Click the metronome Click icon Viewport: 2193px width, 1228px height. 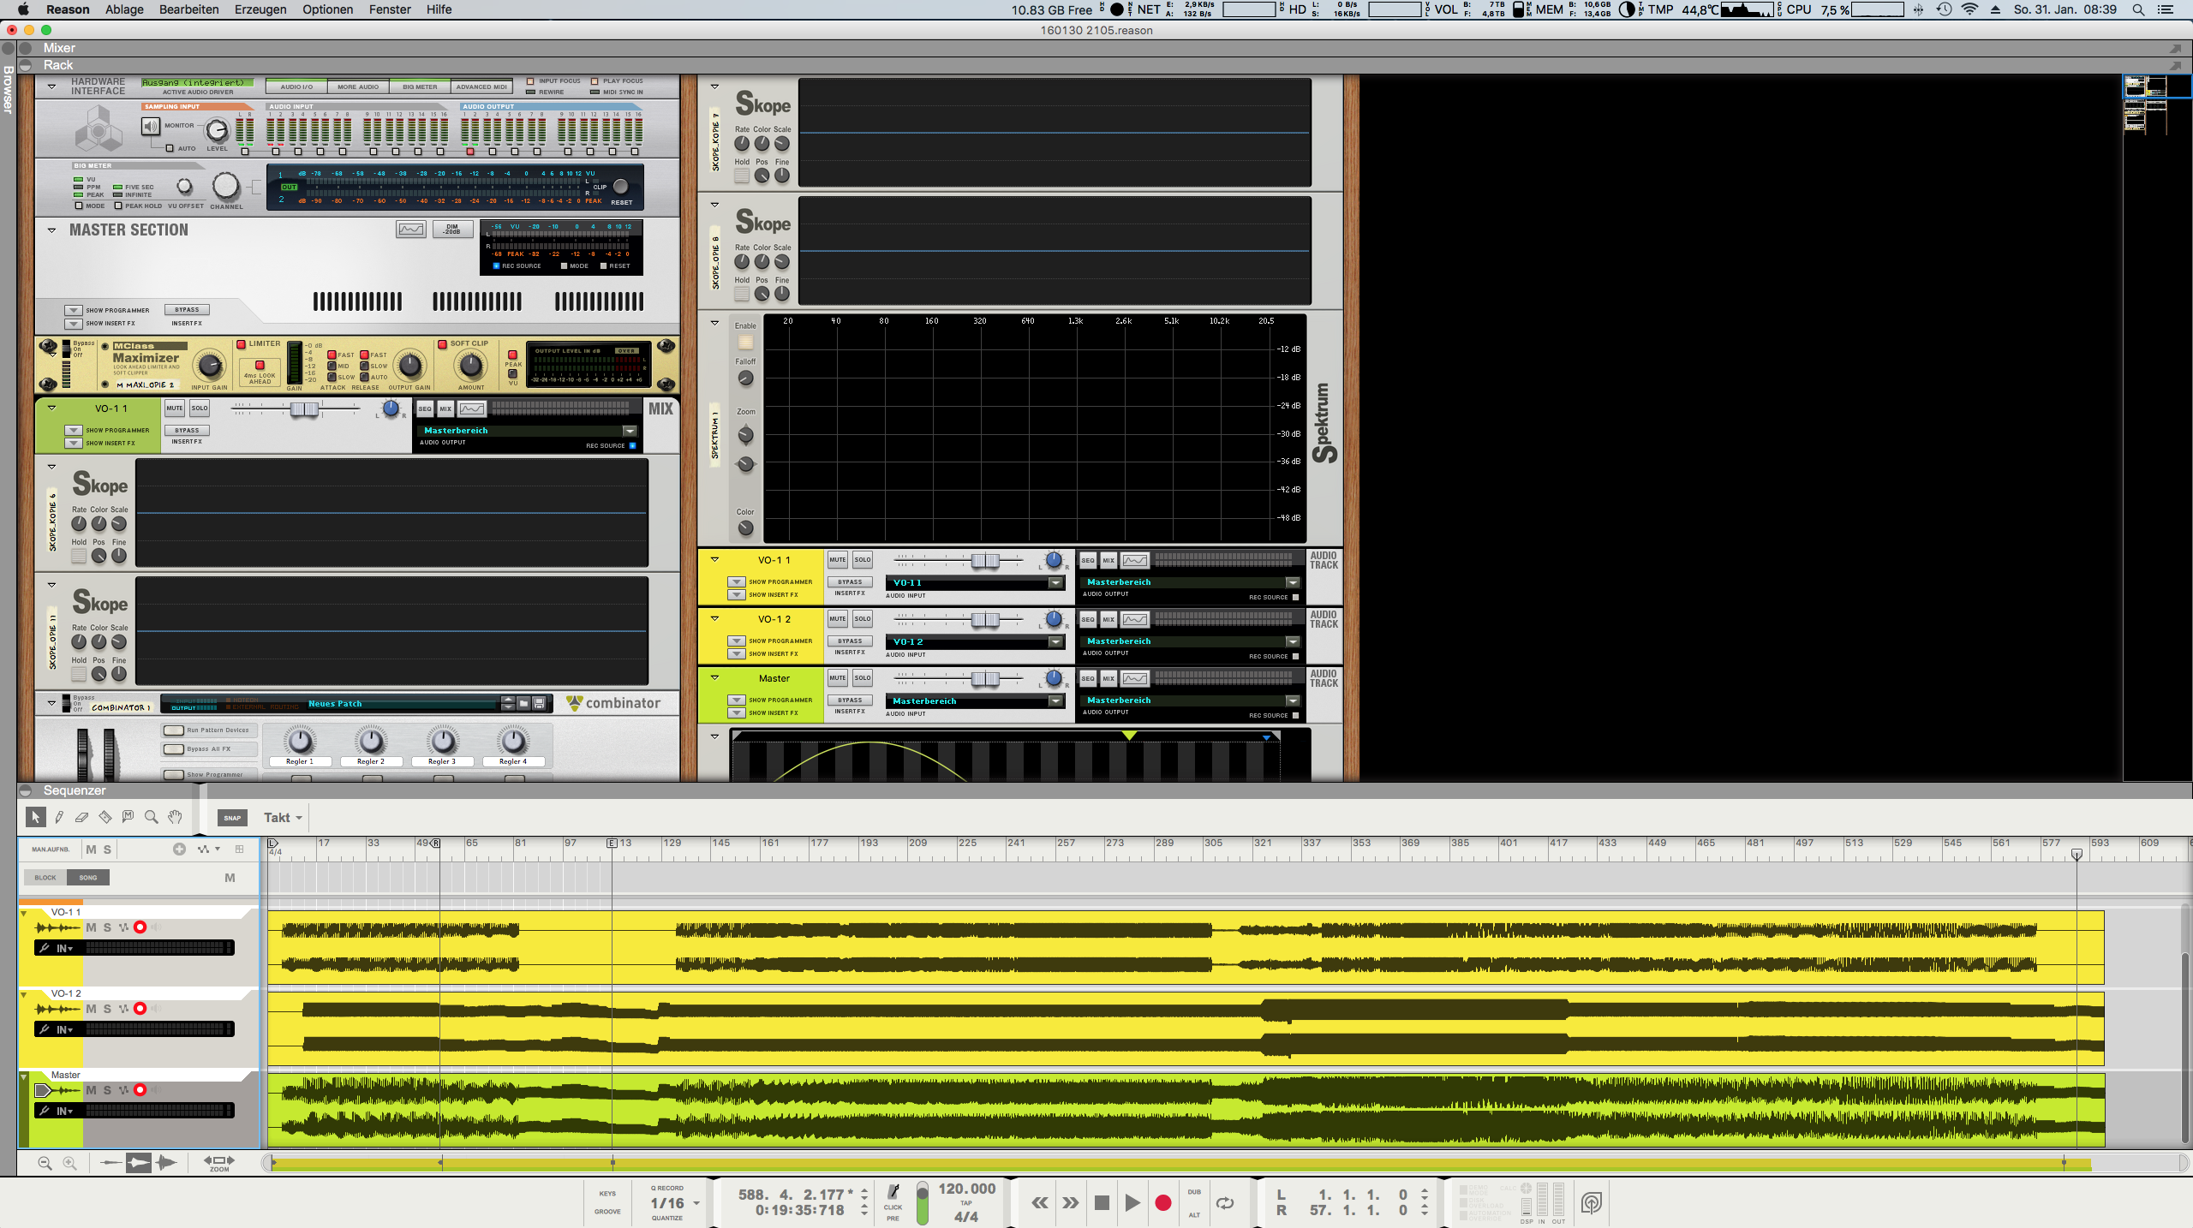(893, 1191)
